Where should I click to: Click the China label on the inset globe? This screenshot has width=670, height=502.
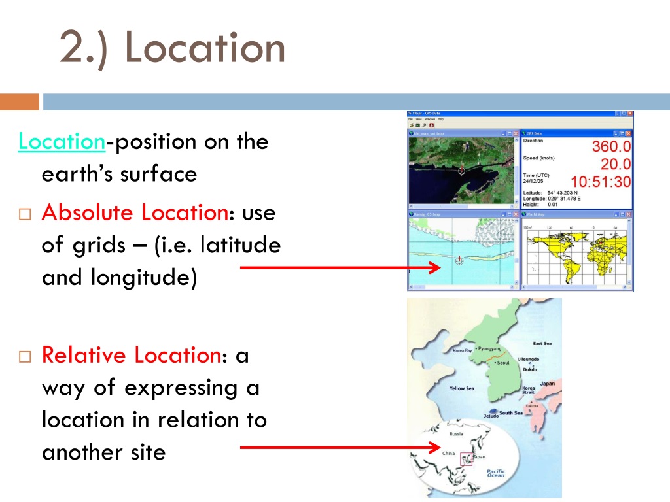coord(449,454)
